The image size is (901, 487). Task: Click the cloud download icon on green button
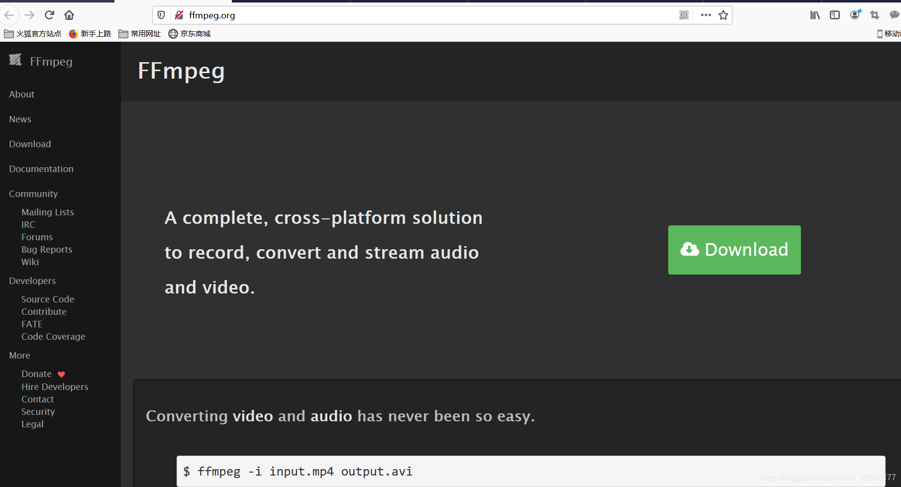point(690,249)
